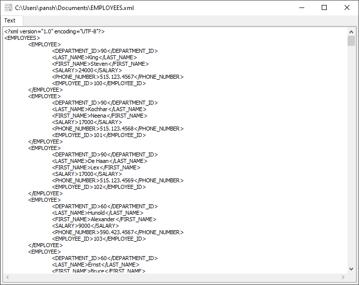The height and width of the screenshot is (285, 359).
Task: Minimize the EMPLOYEES.xml window
Action: [302, 8]
